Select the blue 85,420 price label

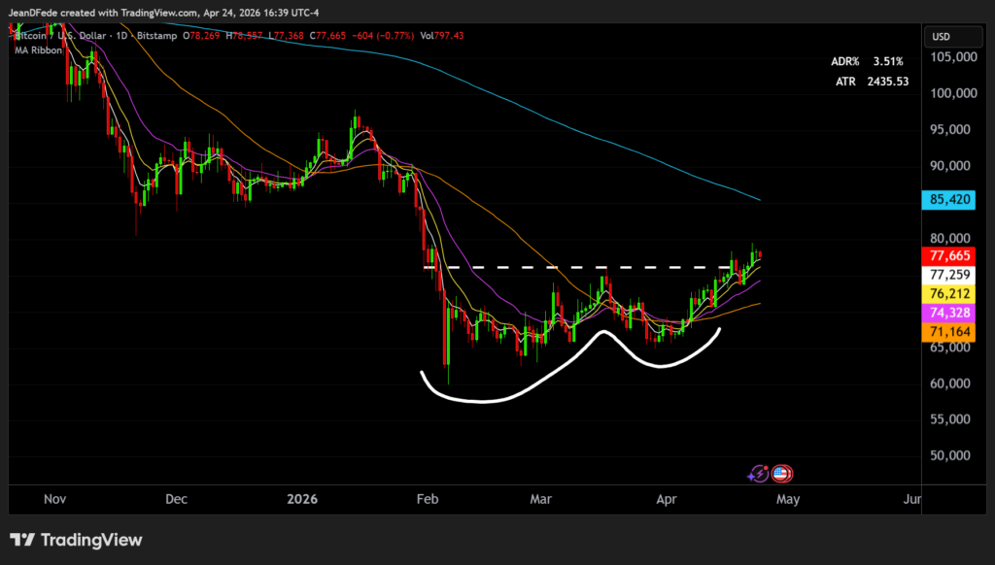click(952, 201)
